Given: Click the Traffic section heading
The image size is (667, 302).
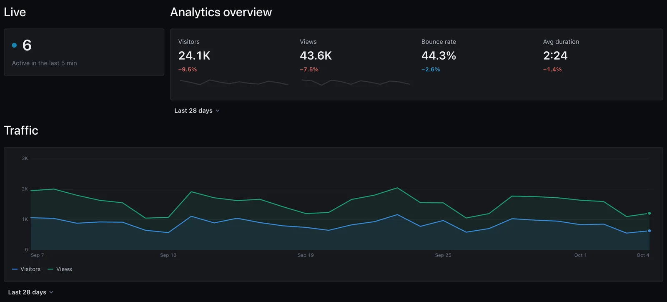Looking at the screenshot, I should [21, 131].
